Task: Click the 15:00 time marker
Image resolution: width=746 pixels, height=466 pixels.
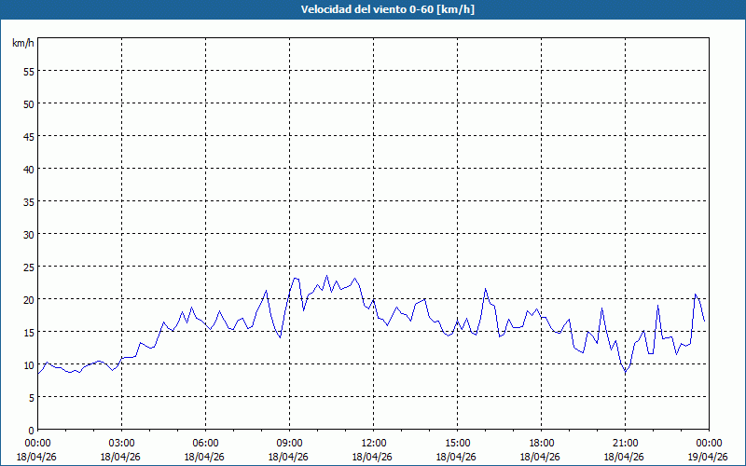Action: pos(457,443)
